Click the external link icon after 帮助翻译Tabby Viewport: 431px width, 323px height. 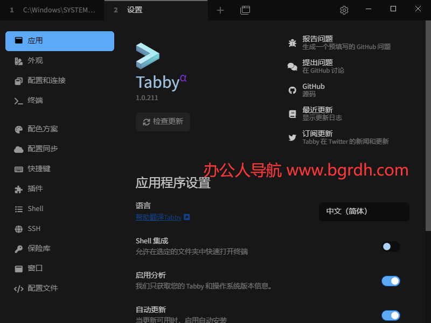point(186,217)
